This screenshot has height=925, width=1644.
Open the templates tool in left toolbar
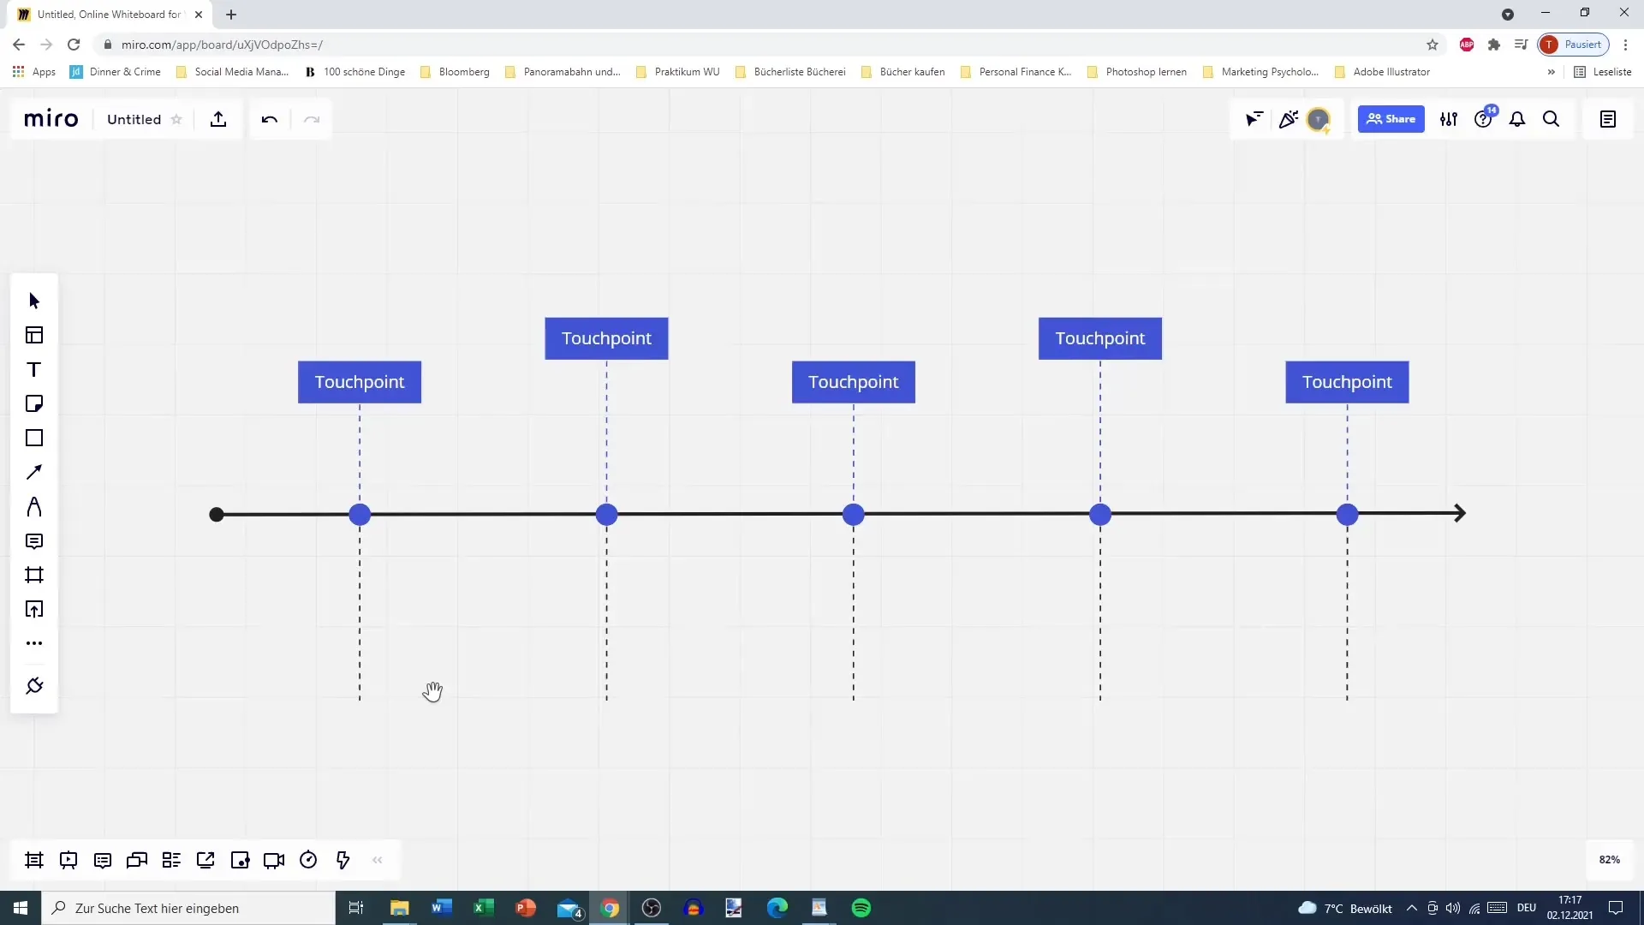[34, 335]
